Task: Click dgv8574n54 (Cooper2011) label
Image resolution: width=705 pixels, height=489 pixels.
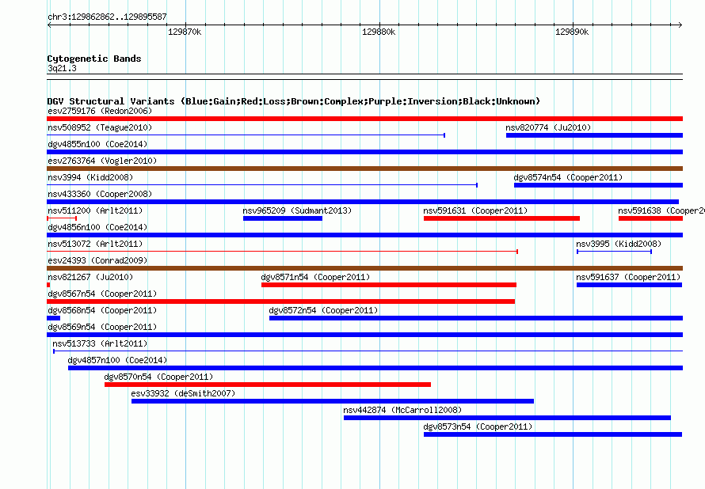Action: (x=568, y=177)
